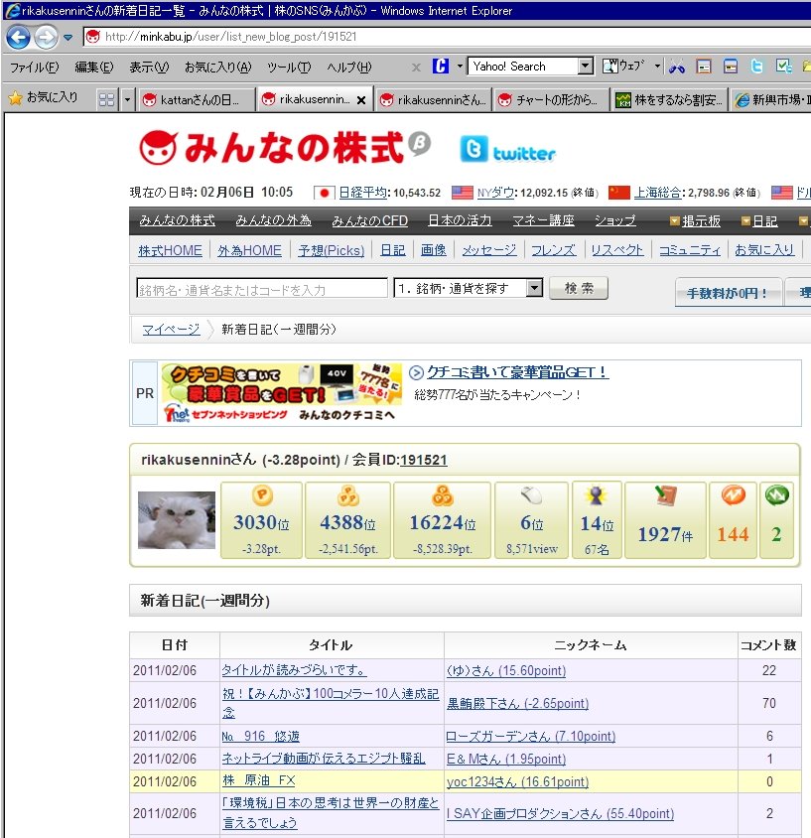This screenshot has width=811, height=838.
Task: Click the diary book icon showing 1927件
Action: click(665, 496)
